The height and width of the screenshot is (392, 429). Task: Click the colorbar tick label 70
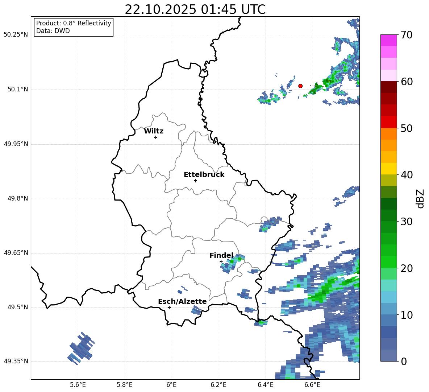tap(407, 35)
